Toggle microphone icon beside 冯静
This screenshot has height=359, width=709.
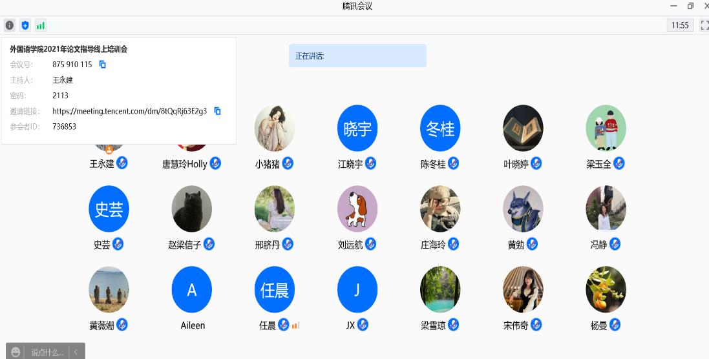click(615, 244)
